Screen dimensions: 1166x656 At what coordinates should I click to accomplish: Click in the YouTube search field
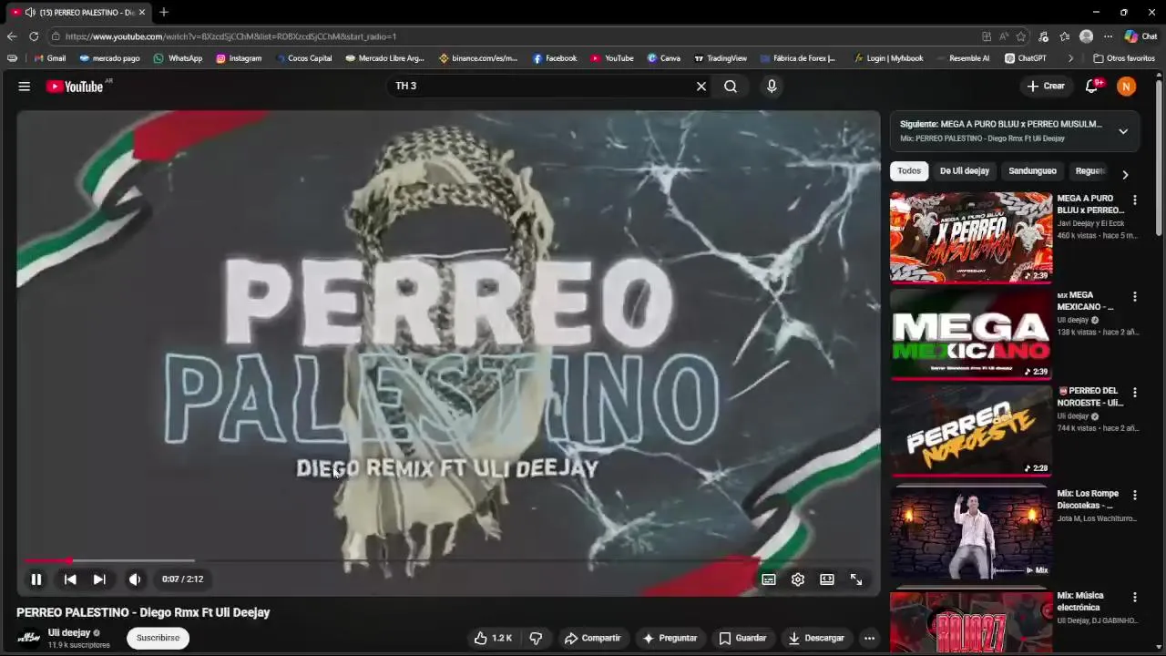pyautogui.click(x=542, y=86)
